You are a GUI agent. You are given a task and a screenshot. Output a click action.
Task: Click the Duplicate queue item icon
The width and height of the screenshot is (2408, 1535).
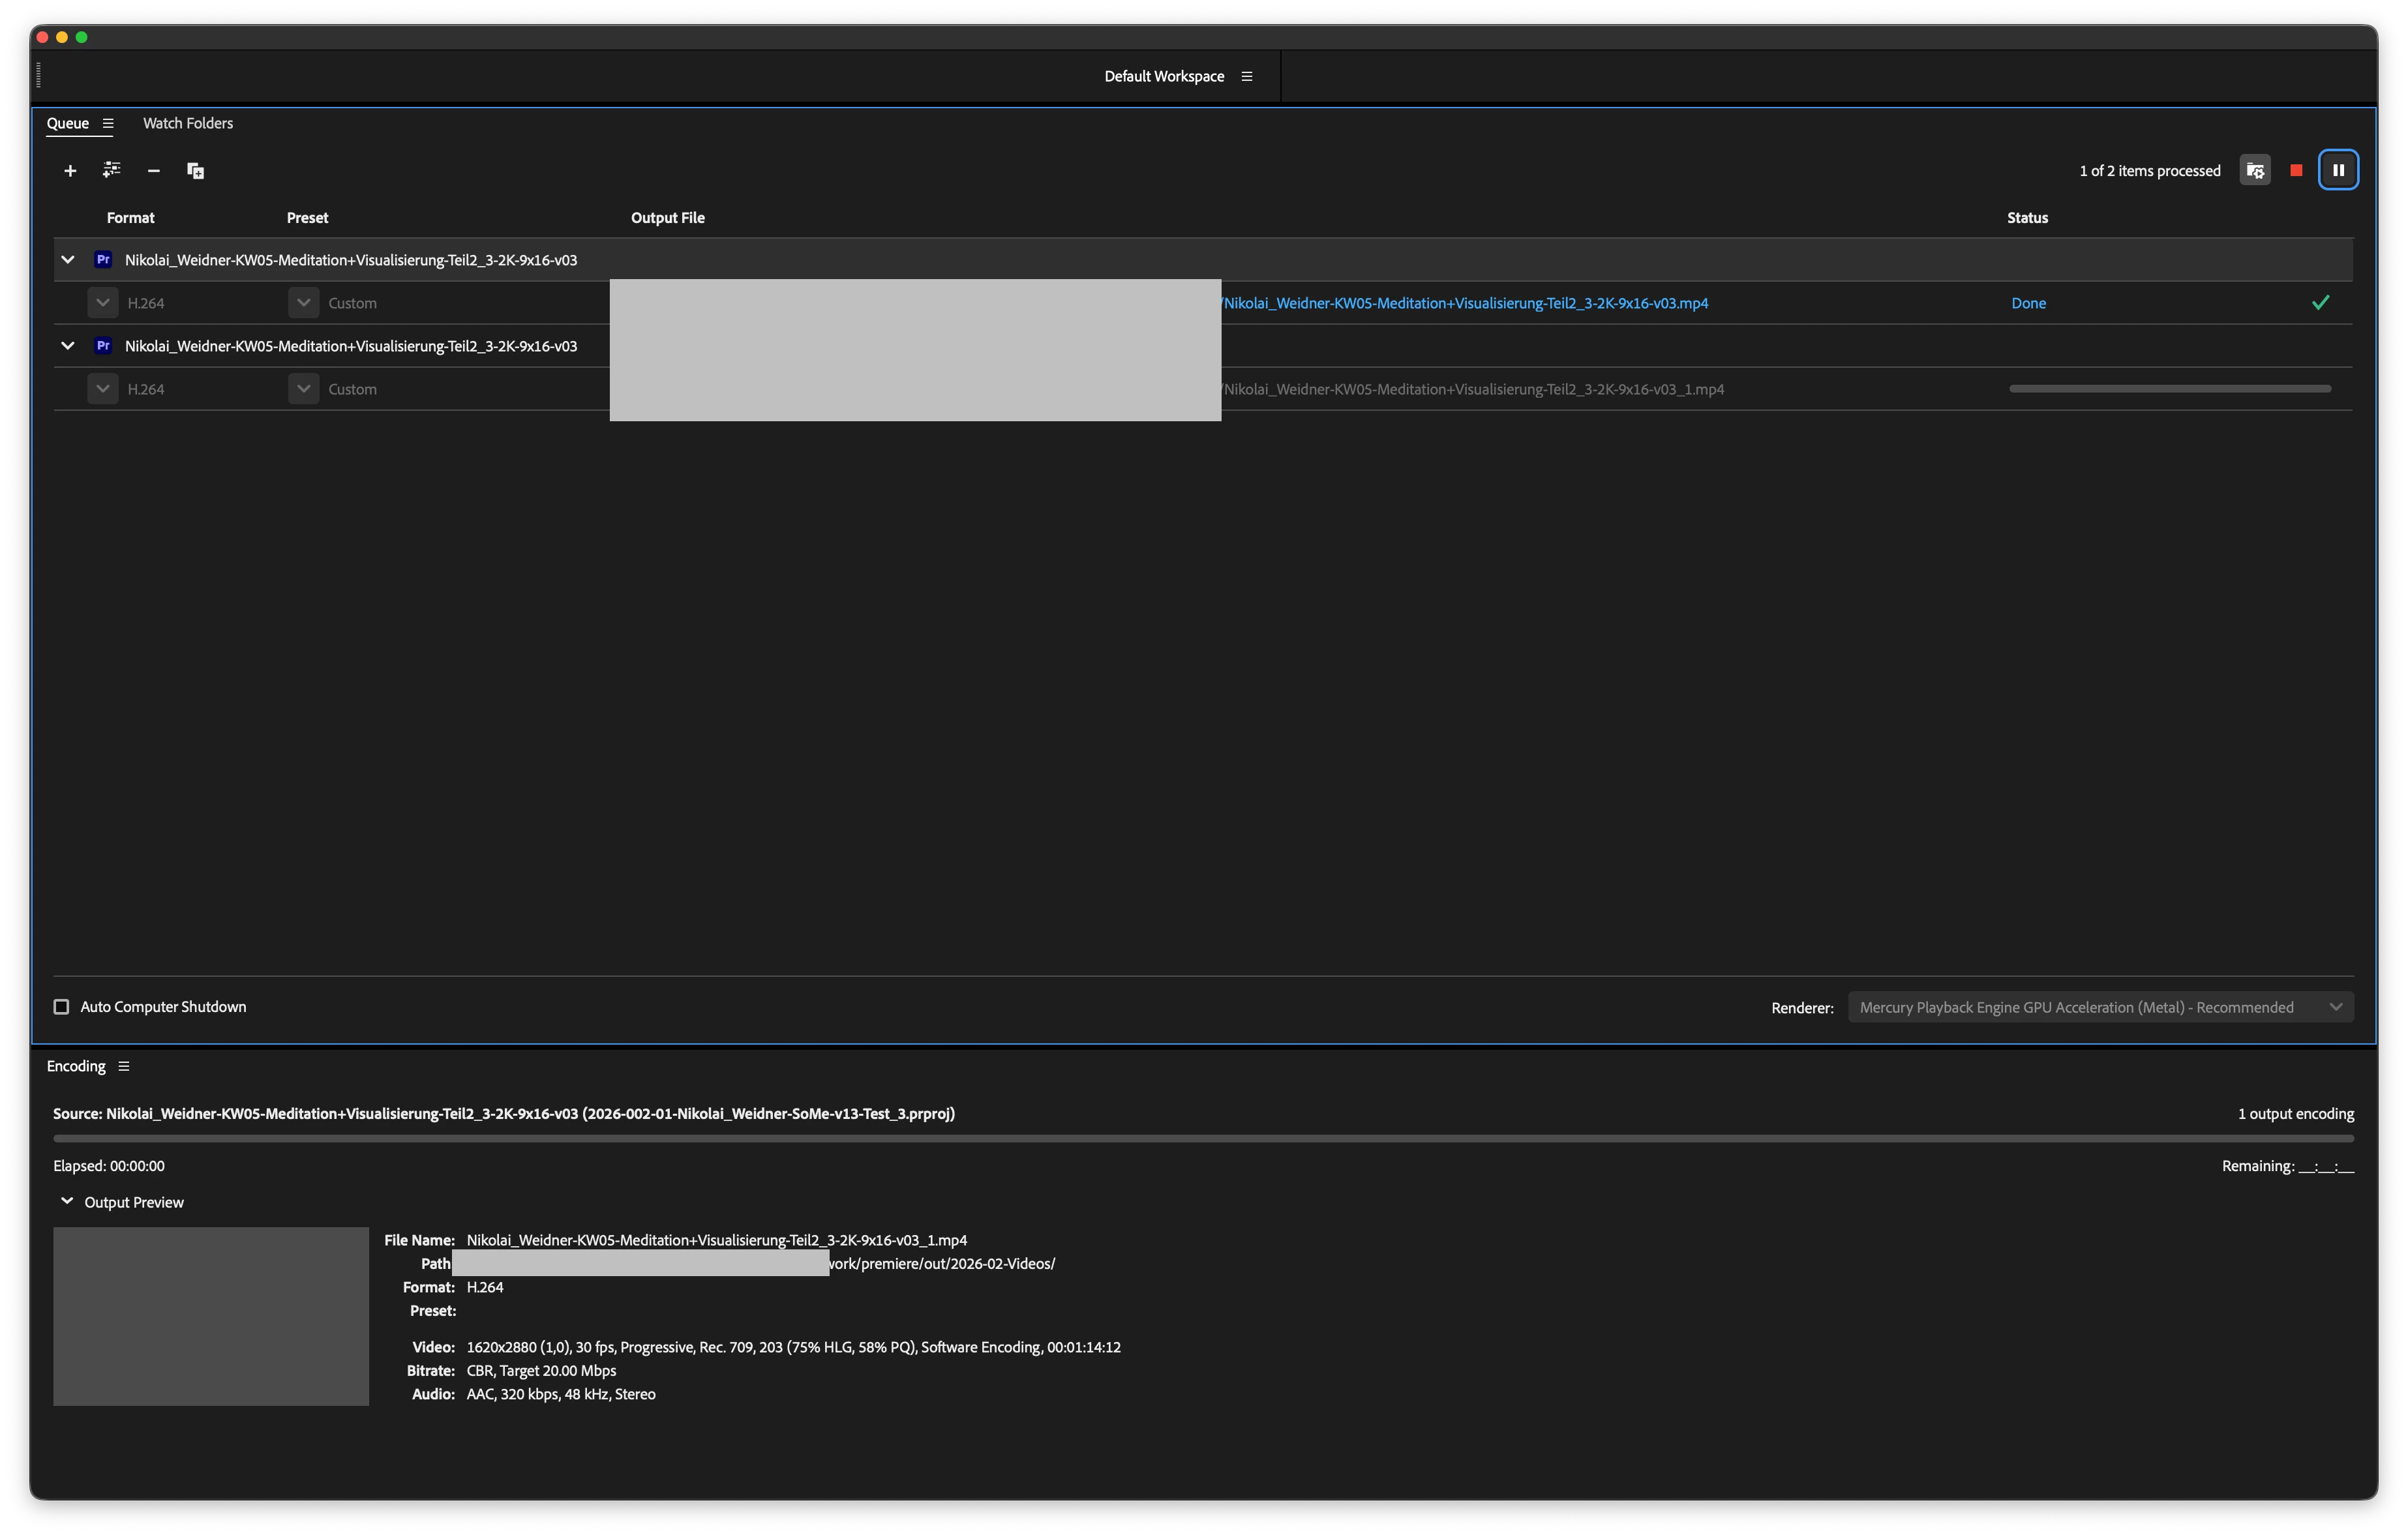(x=195, y=171)
